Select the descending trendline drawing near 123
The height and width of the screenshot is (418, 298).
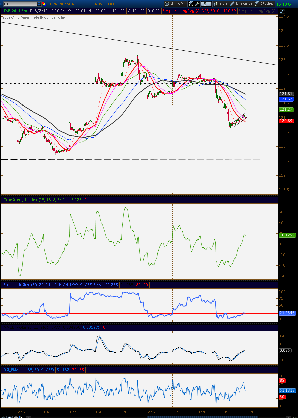pyautogui.click(x=140, y=43)
